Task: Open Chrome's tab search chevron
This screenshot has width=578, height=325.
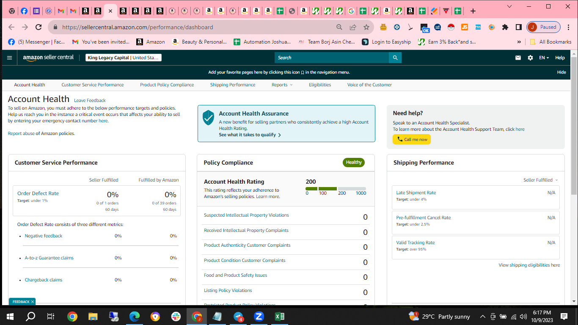Action: click(x=509, y=6)
